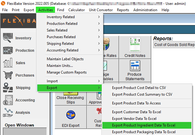This screenshot has height=135, width=195.
Task: Click the EDI Export globe icon
Action: (71, 115)
